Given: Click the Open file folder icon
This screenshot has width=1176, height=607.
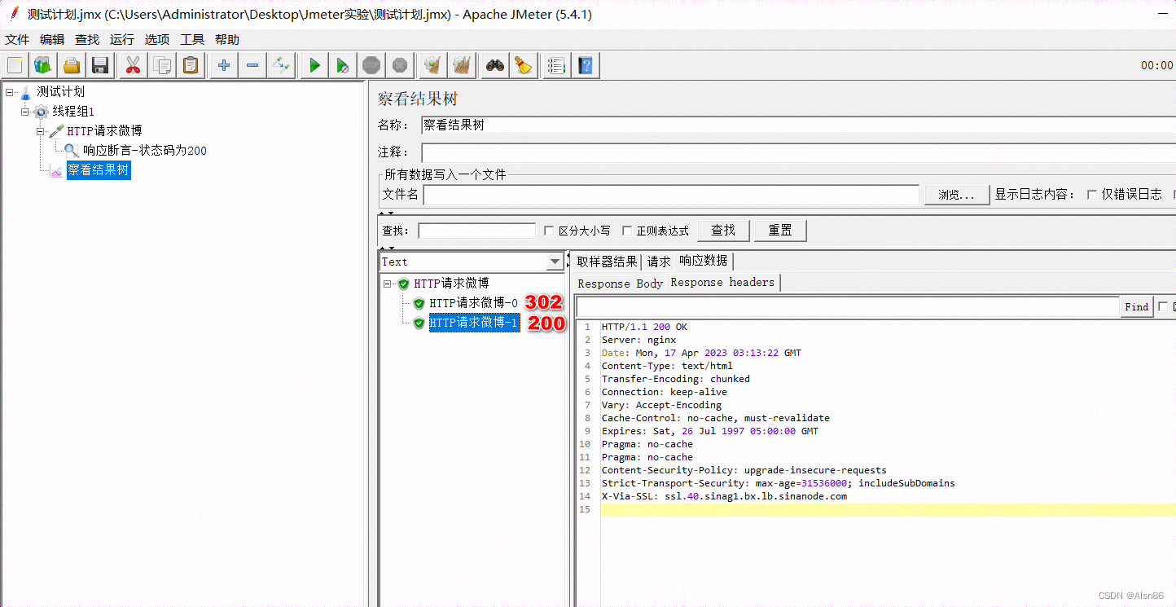Looking at the screenshot, I should point(72,66).
